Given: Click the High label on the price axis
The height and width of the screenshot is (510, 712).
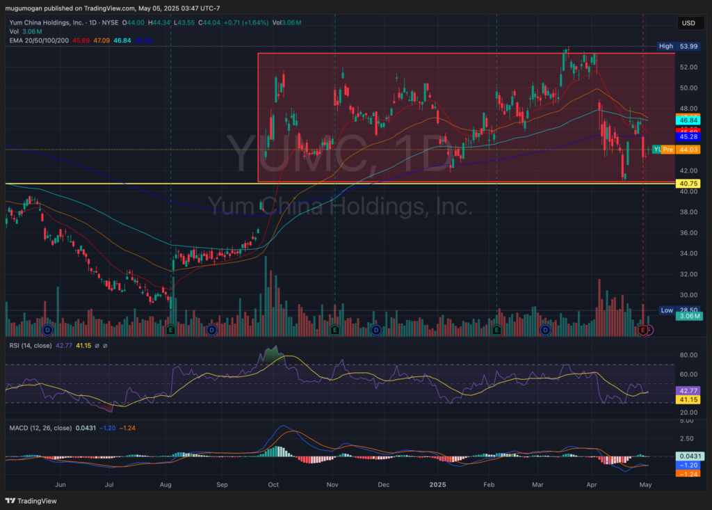Looking at the screenshot, I should coord(665,46).
